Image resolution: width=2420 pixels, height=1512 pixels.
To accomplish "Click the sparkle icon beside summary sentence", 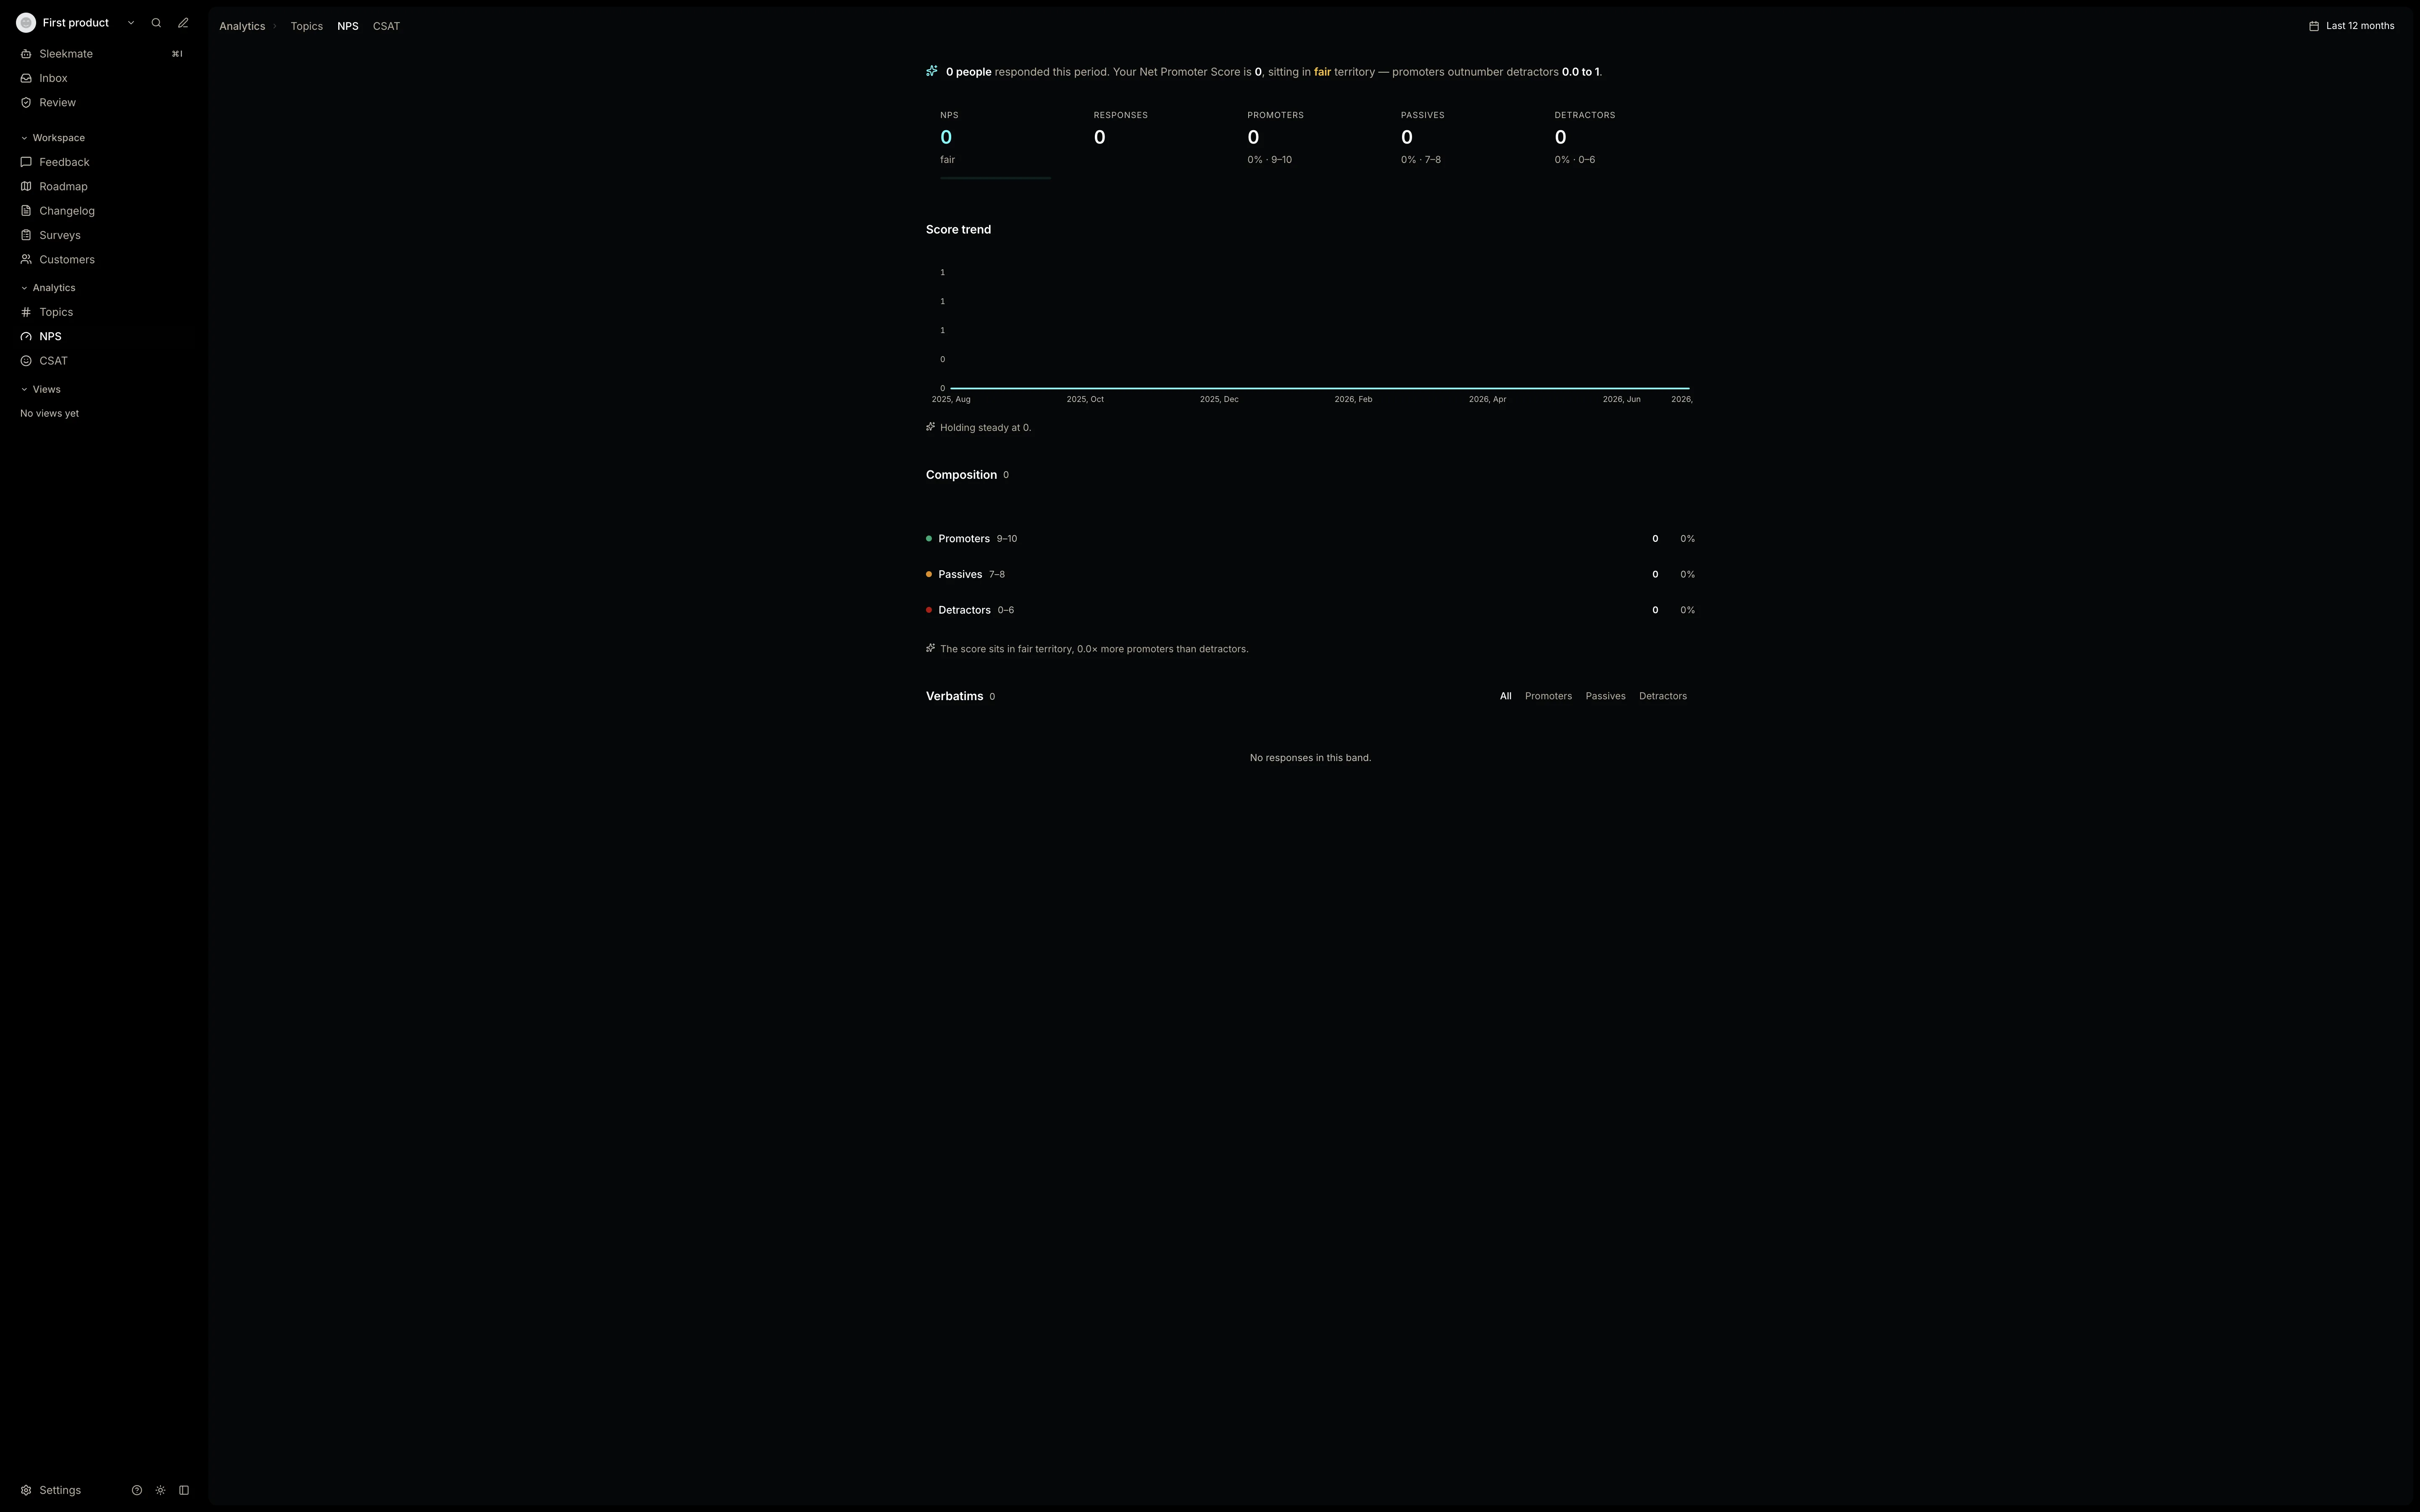I will (932, 71).
